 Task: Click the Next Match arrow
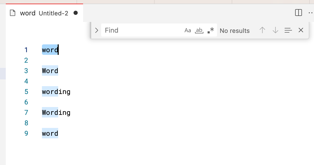click(275, 30)
